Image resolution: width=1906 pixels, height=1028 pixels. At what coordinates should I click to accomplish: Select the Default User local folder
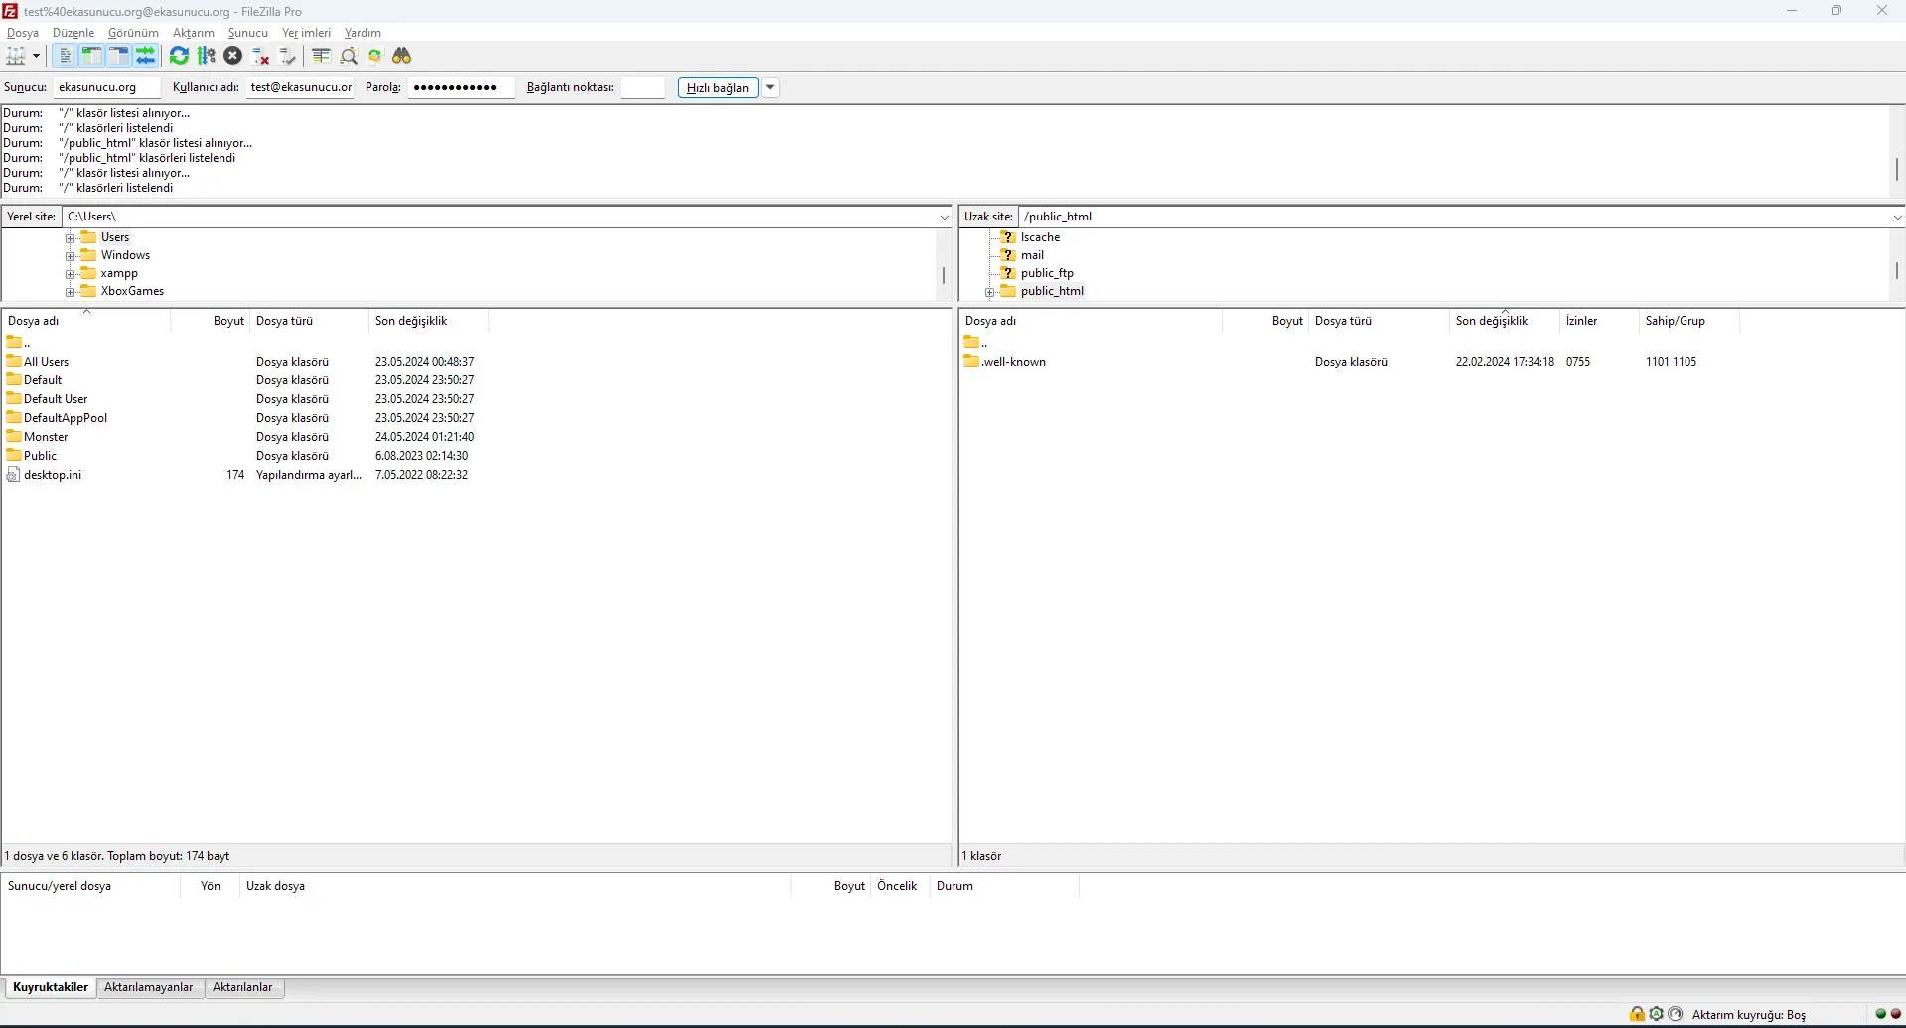tap(56, 399)
